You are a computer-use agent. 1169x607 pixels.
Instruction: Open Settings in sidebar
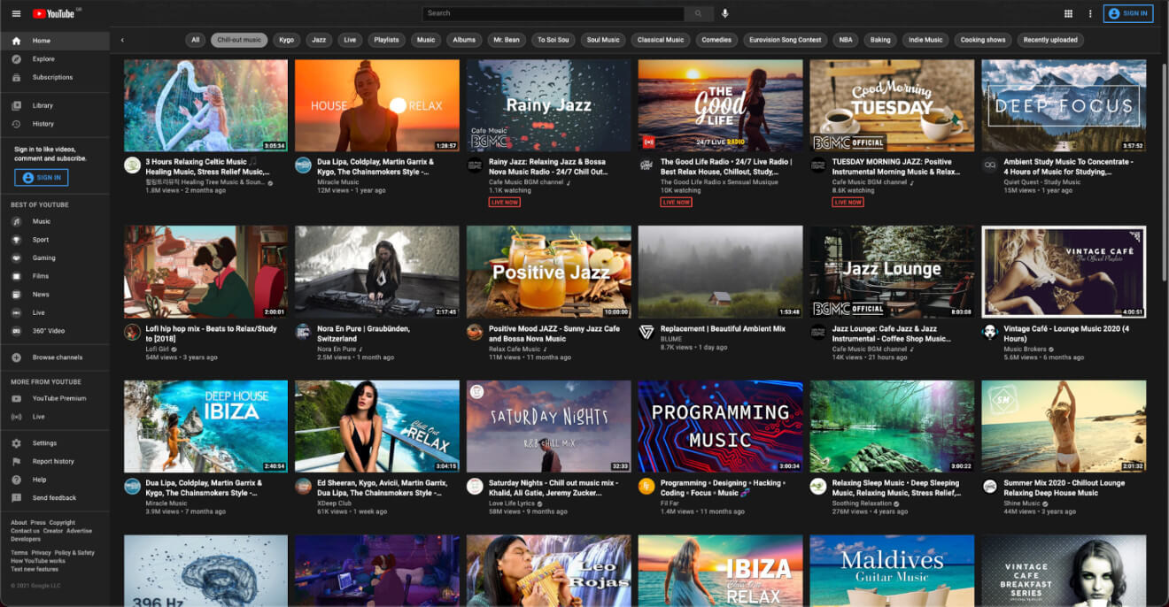[55, 443]
